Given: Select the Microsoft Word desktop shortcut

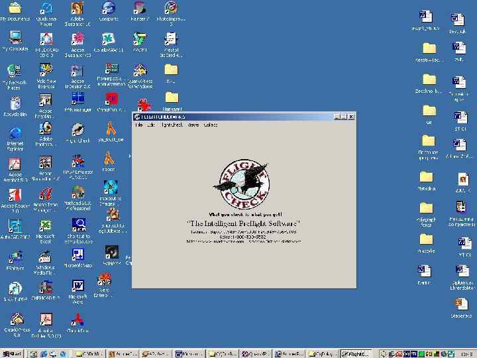Looking at the screenshot, I should [78, 292].
